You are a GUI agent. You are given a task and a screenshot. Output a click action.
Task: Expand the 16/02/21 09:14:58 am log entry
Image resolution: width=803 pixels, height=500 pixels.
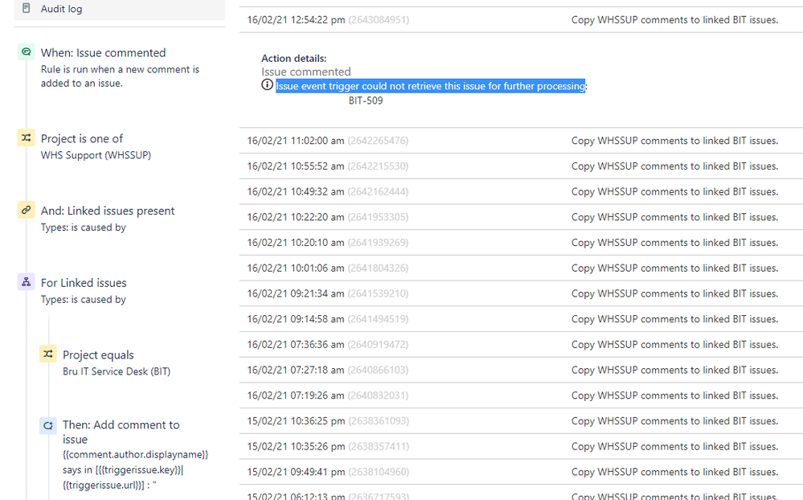click(x=521, y=319)
